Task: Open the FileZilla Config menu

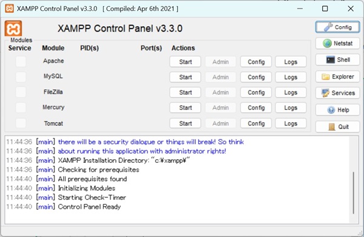Action: point(256,92)
